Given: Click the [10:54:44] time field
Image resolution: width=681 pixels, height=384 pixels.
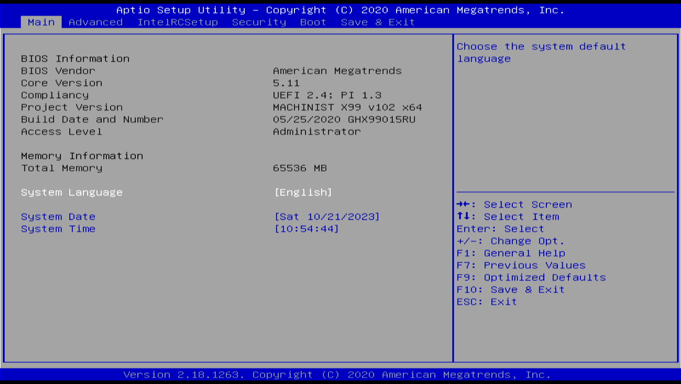Looking at the screenshot, I should [307, 229].
